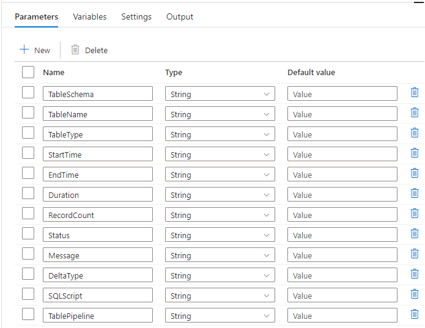Open the Output tab
This screenshot has width=425, height=328.
[x=180, y=16]
